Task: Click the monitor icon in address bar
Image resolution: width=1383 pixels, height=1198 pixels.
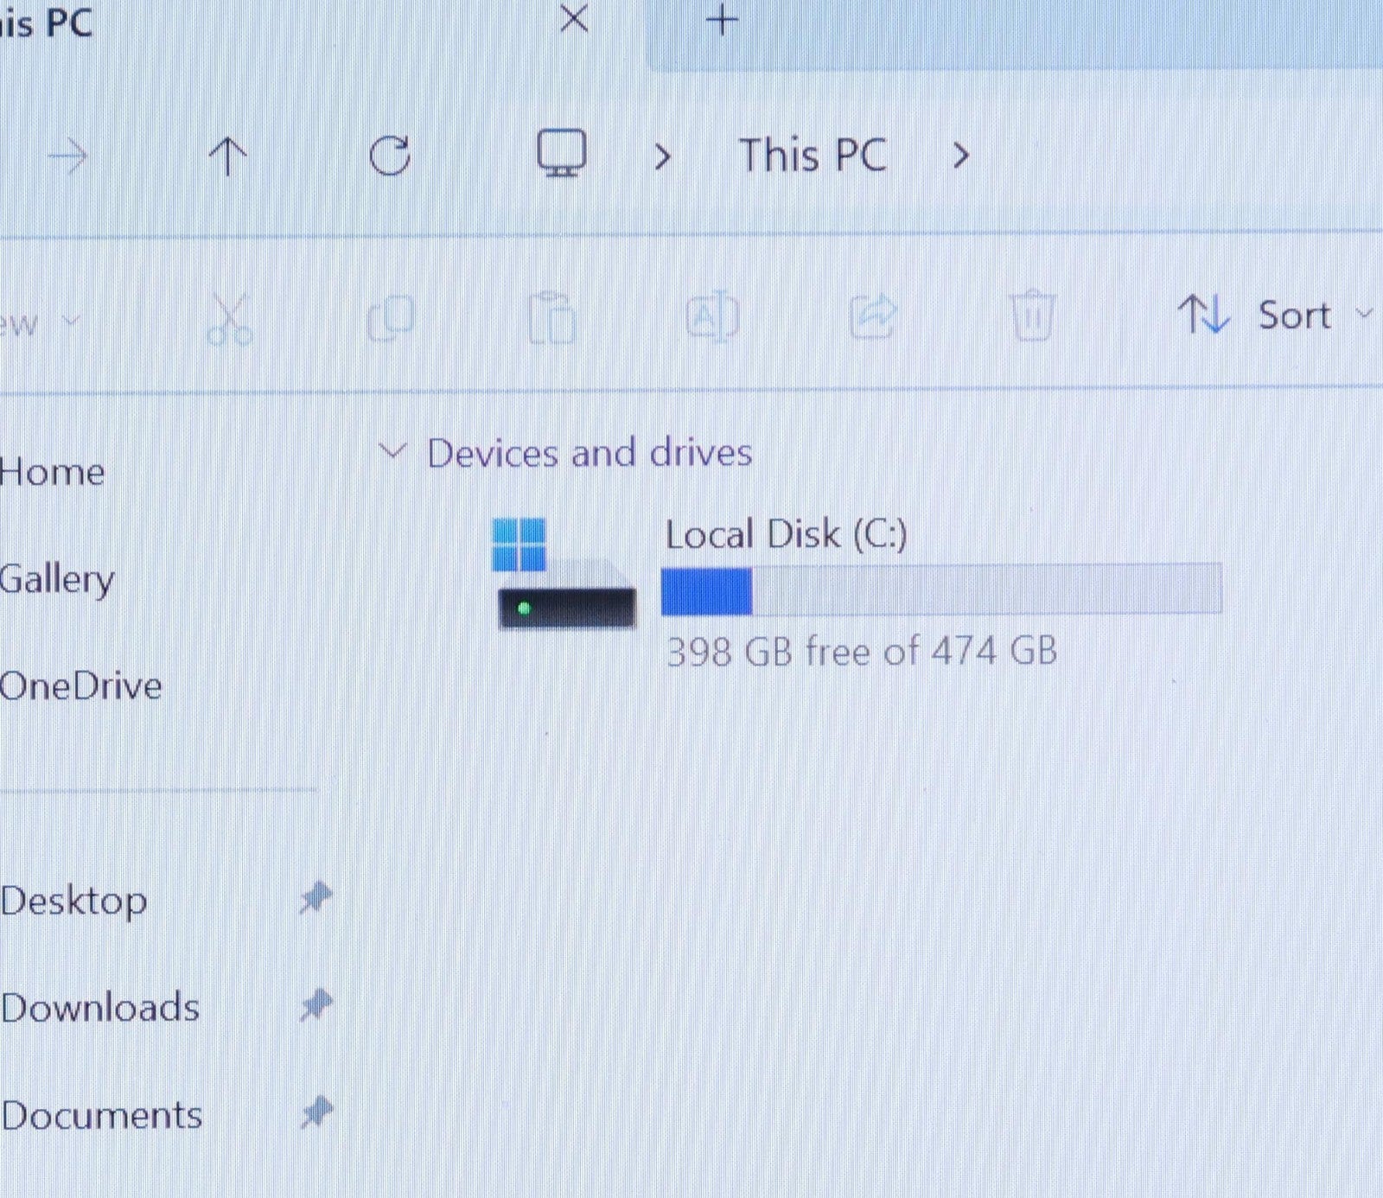Action: [x=562, y=154]
